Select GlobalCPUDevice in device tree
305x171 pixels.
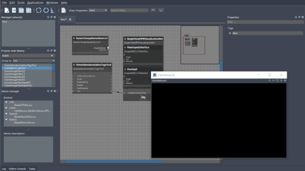tap(23, 105)
